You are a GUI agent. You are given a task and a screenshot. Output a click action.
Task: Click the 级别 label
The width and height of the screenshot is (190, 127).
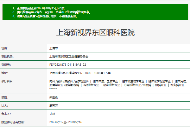(5, 97)
